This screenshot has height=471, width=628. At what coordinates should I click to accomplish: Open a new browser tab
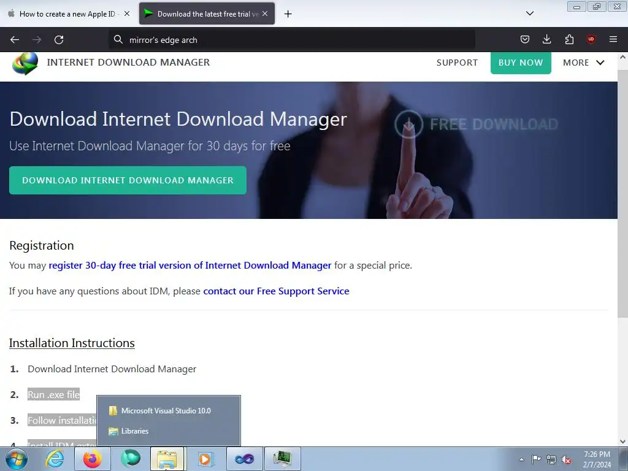pos(288,14)
